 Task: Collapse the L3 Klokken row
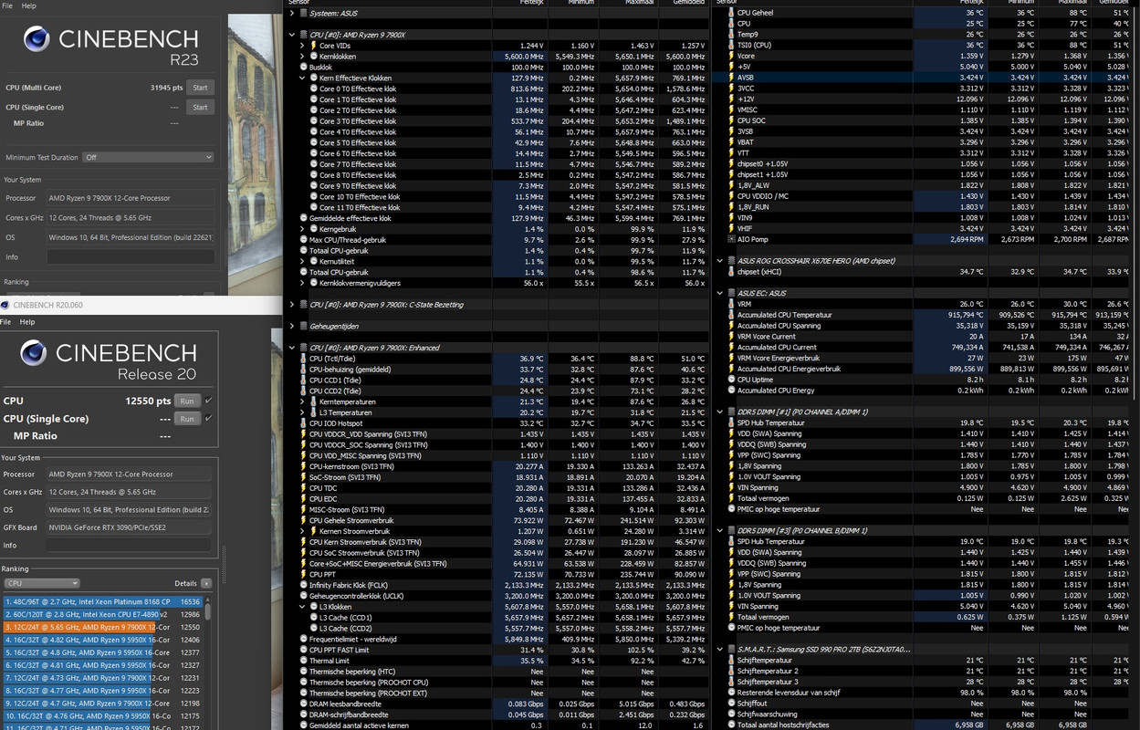pos(302,607)
